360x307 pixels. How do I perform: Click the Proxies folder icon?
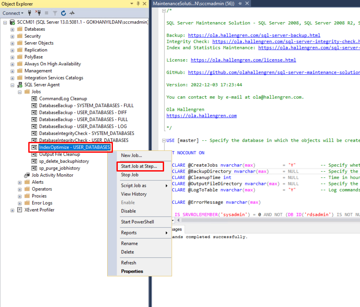pyautogui.click(x=27, y=196)
